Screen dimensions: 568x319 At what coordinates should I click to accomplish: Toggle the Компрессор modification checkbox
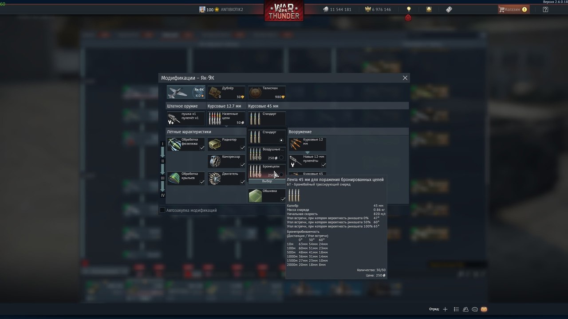point(242,165)
